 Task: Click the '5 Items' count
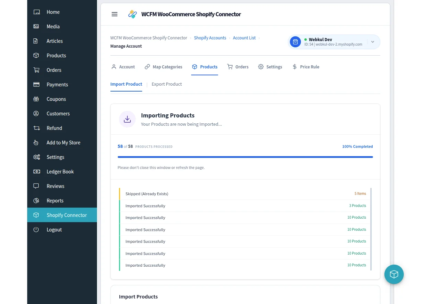click(x=360, y=194)
